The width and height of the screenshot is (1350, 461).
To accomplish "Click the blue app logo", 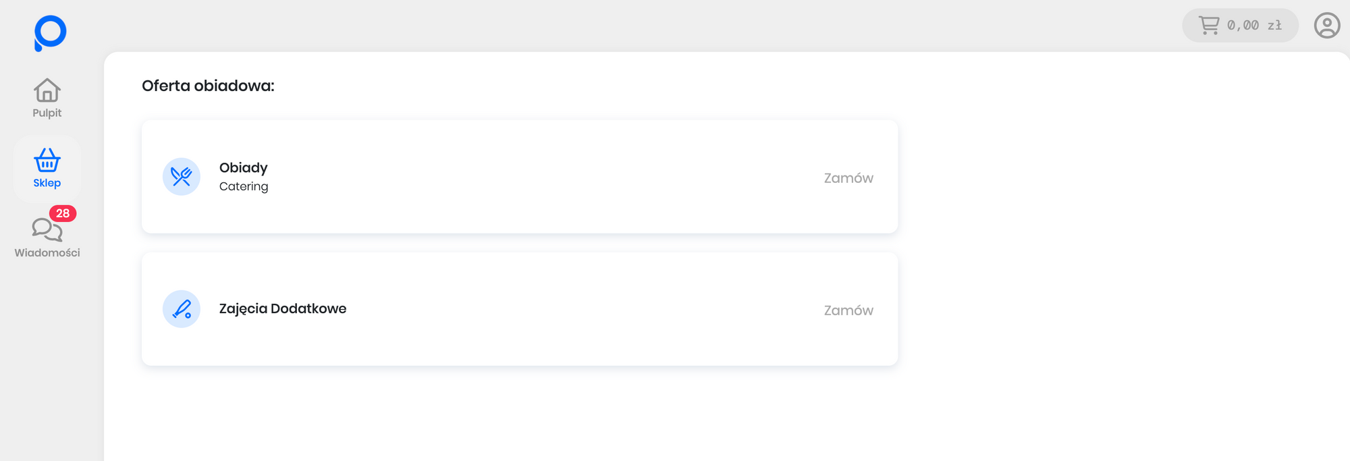I will (x=50, y=33).
